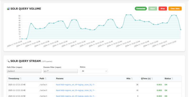
Task: Click QTime 0.003 in the 36-hits row
Action: click(x=159, y=85)
